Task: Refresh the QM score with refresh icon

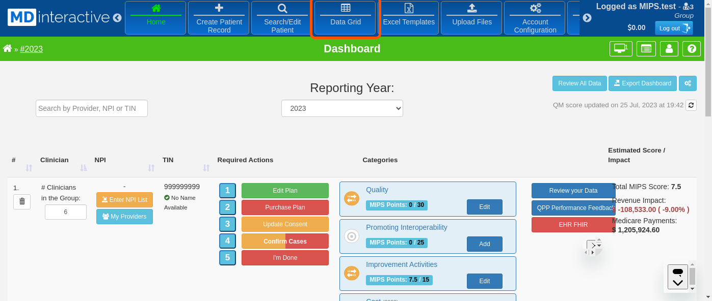Action: click(x=691, y=105)
